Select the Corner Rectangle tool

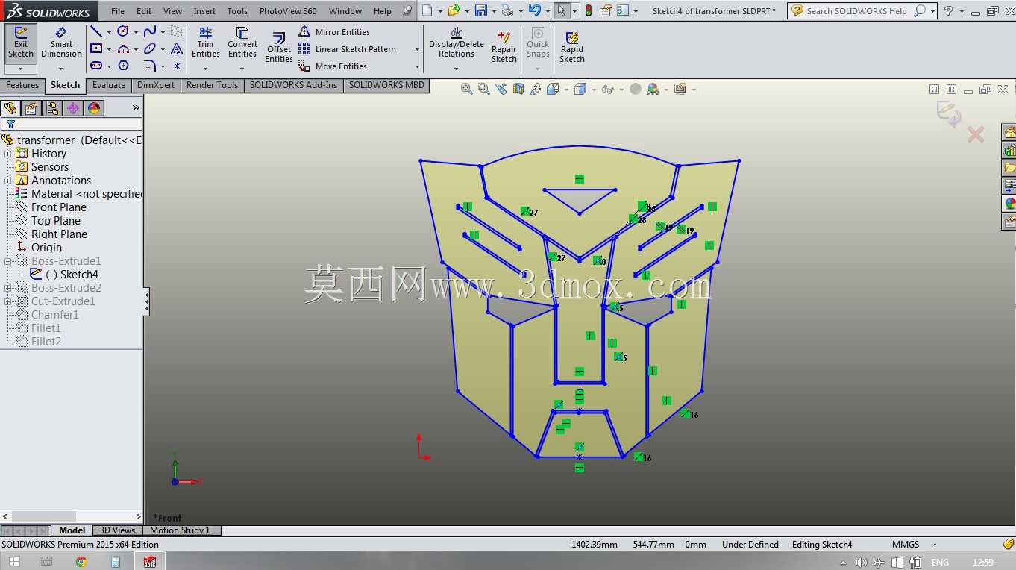[x=96, y=48]
